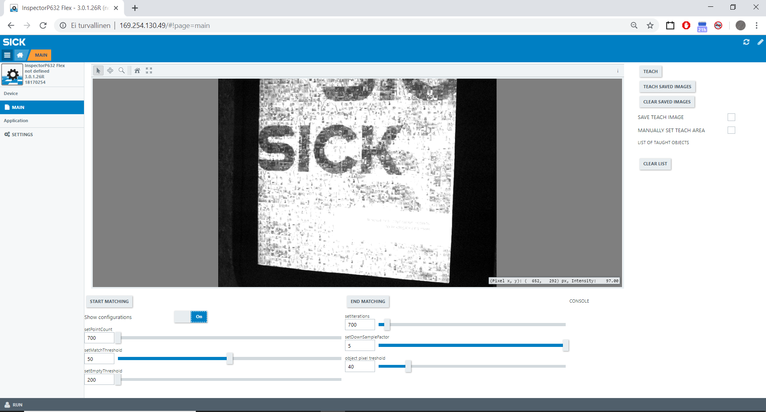This screenshot has height=412, width=766.
Task: Click the setIterations value input field
Action: click(359, 325)
